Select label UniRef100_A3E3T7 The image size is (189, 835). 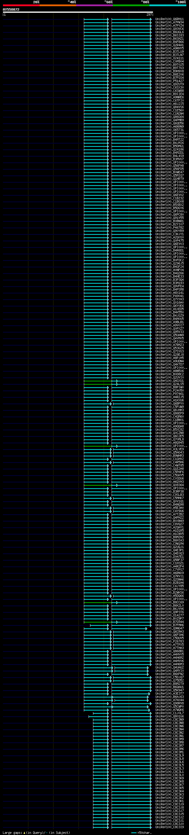pyautogui.click(x=170, y=693)
